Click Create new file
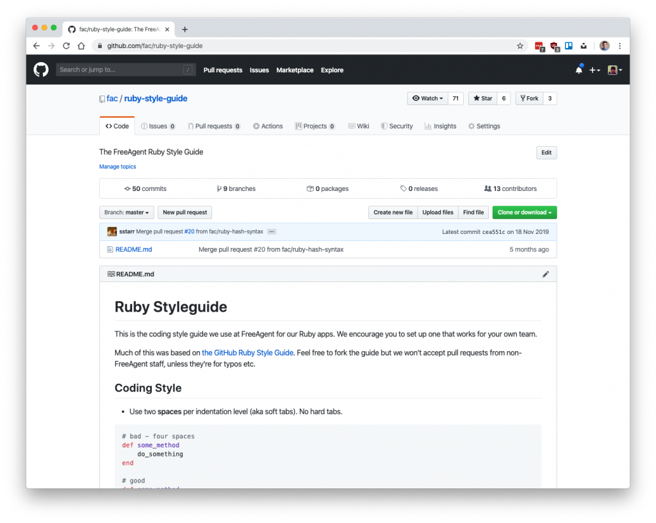This screenshot has width=656, height=523. tap(393, 213)
